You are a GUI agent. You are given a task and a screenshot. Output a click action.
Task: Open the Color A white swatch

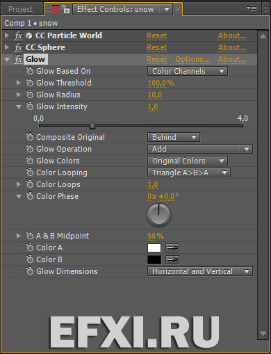(x=154, y=248)
